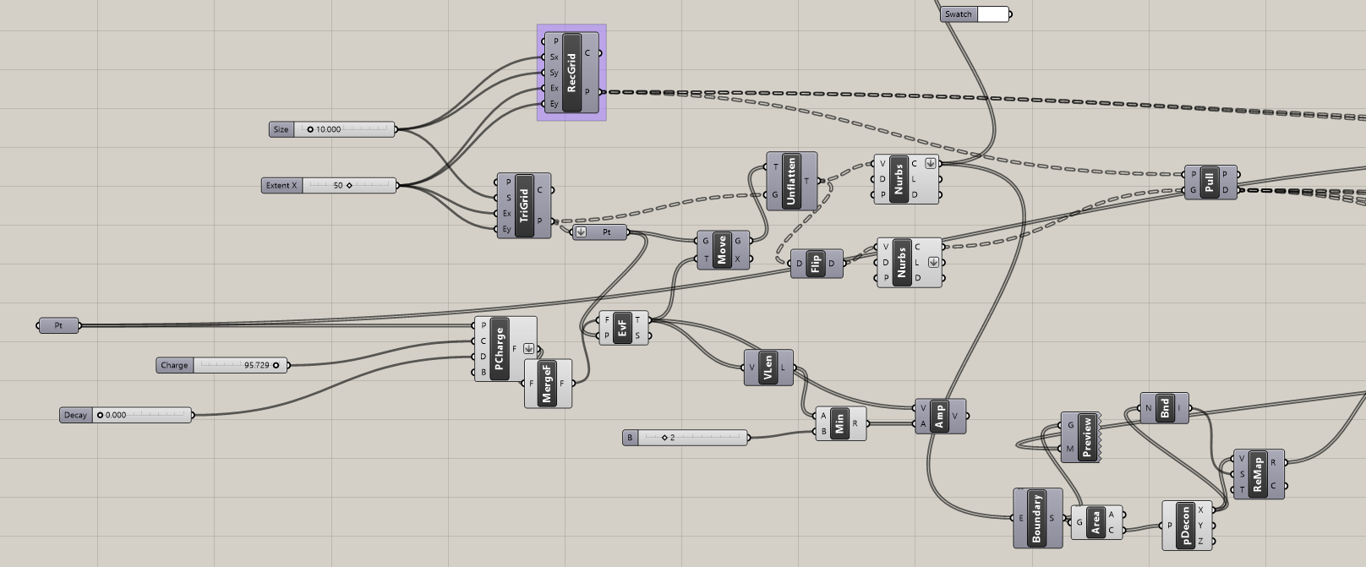Image resolution: width=1366 pixels, height=567 pixels.
Task: Select the MergeF component
Action: pos(546,384)
